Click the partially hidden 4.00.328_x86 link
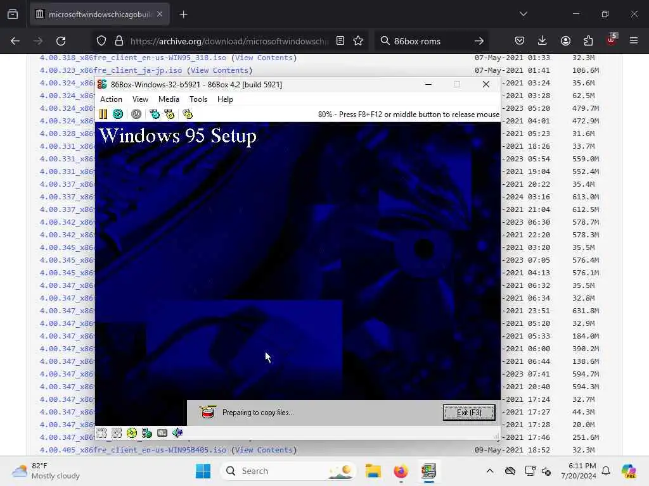 point(67,134)
